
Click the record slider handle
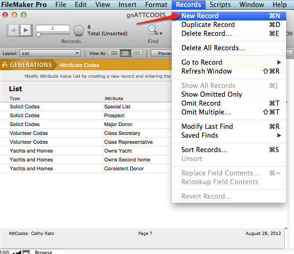pyautogui.click(x=38, y=35)
